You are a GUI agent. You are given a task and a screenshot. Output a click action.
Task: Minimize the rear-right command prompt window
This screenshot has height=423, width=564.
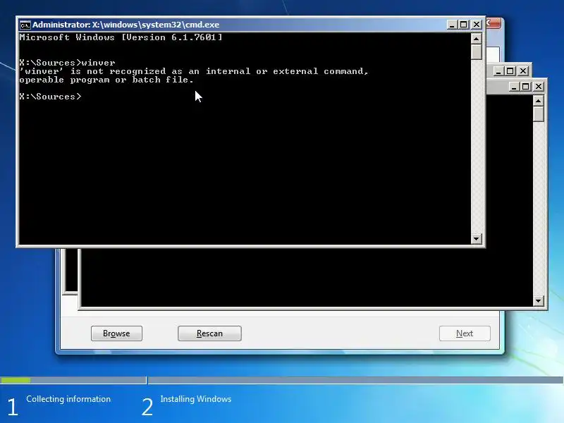point(514,86)
